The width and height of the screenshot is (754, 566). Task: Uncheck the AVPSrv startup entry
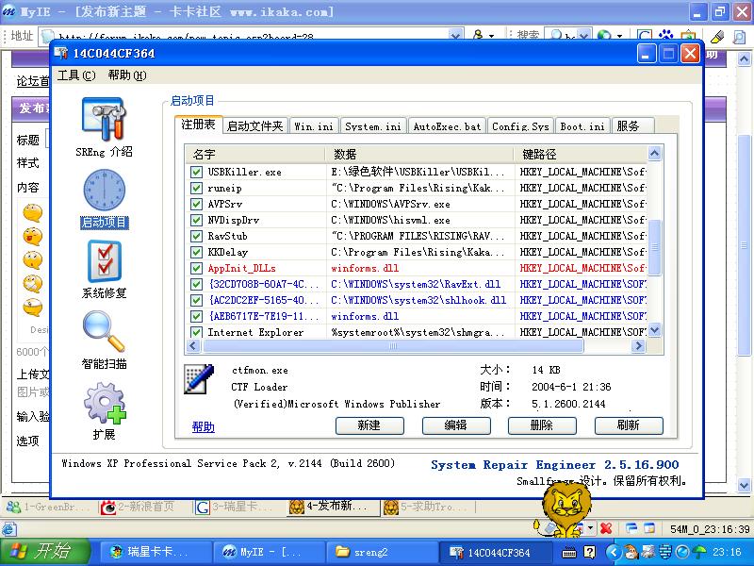coord(196,204)
